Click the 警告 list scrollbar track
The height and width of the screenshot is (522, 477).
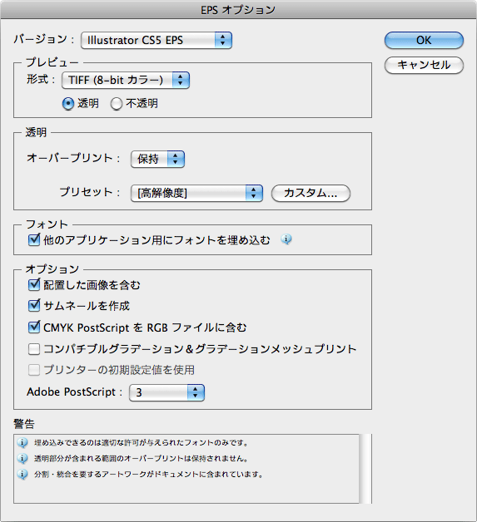click(x=365, y=469)
